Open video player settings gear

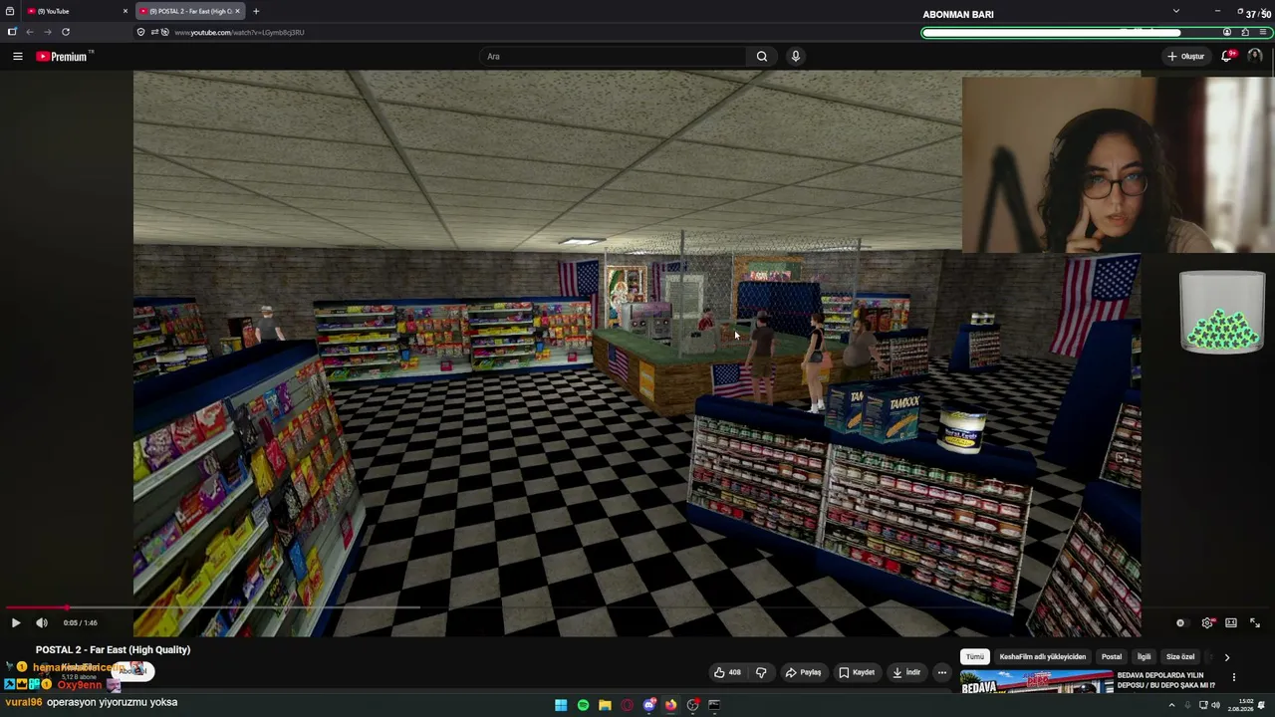[1207, 623]
